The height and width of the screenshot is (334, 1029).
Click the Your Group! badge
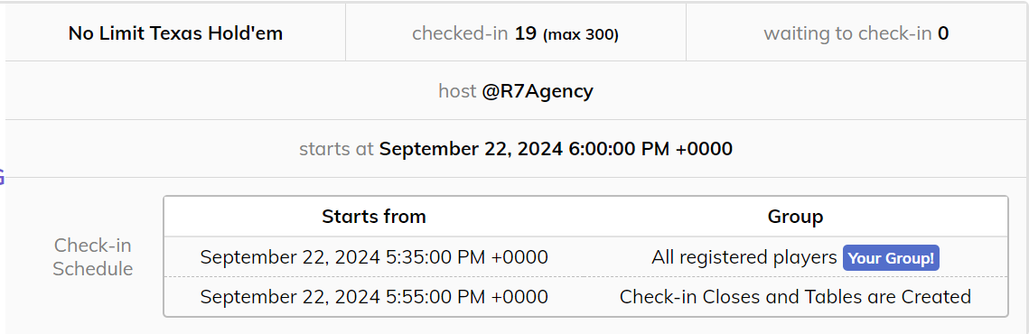click(891, 258)
